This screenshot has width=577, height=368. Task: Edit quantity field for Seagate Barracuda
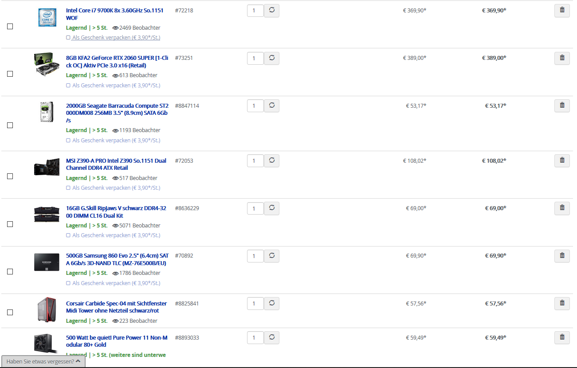click(x=255, y=106)
